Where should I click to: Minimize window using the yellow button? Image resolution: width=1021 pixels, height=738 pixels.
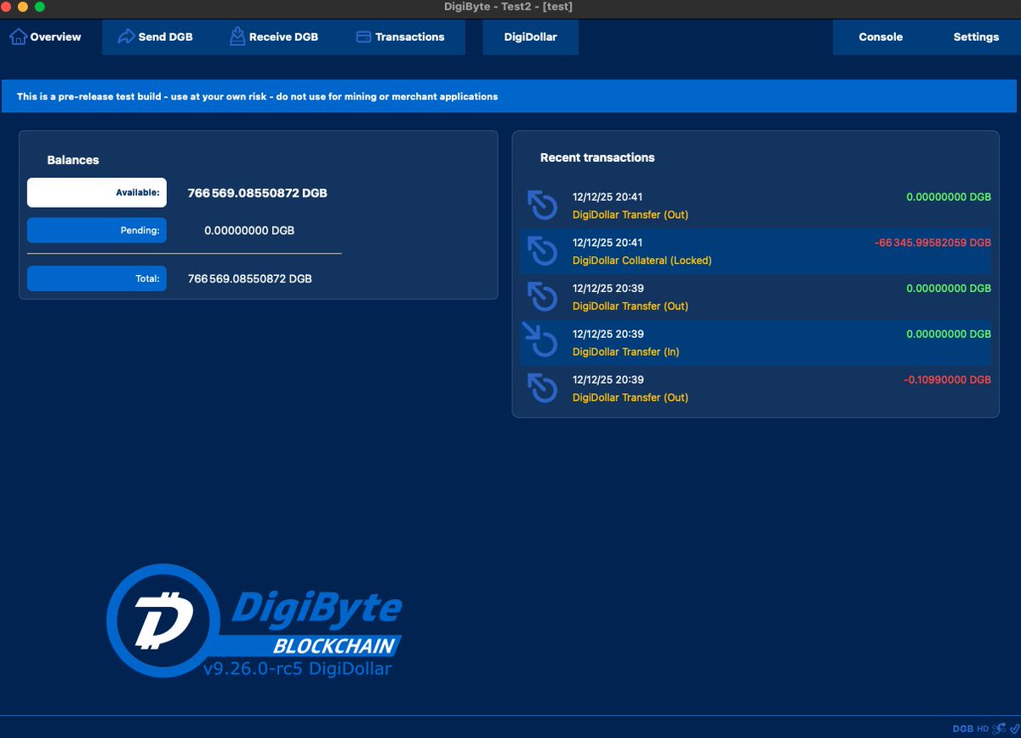[23, 7]
